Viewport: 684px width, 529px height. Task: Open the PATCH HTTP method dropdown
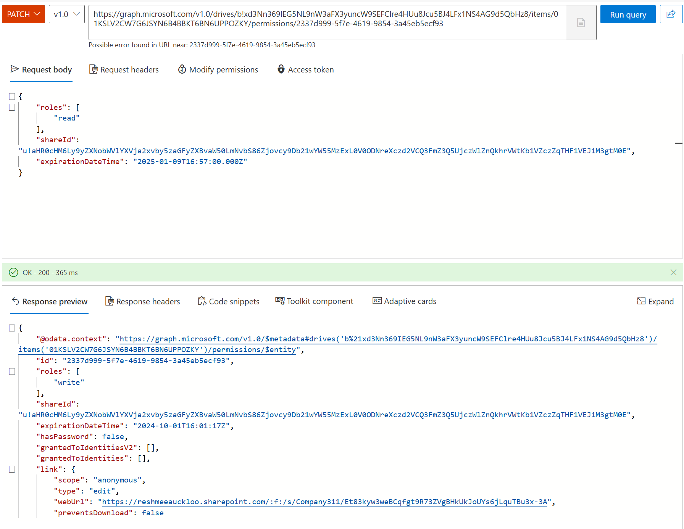coord(23,14)
